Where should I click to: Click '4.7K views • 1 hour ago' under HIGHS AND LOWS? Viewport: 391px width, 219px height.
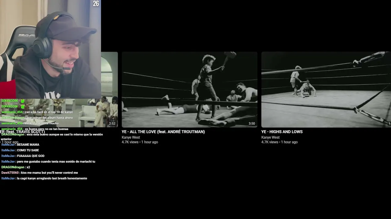279,142
